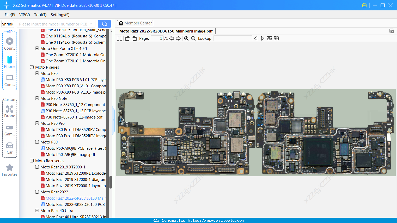Zoom out of the PDF view
Image resolution: width=397 pixels, height=223 pixels.
(193, 38)
